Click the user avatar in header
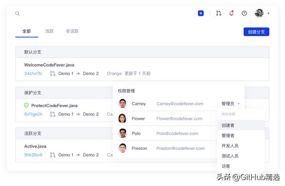 pos(259,13)
